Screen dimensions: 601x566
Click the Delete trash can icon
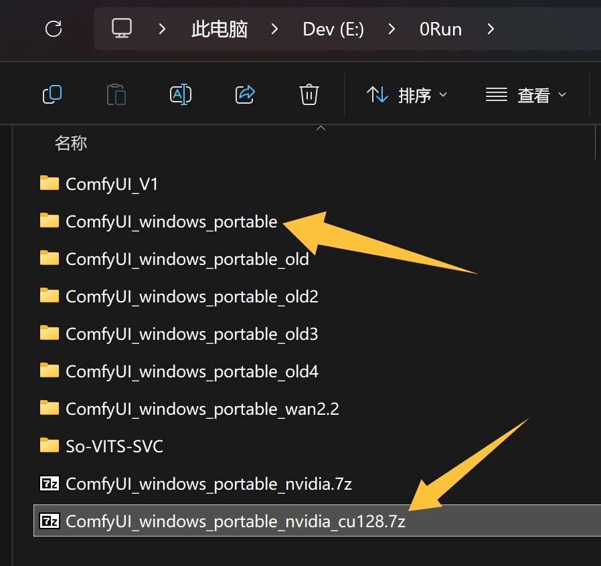[309, 95]
